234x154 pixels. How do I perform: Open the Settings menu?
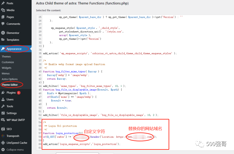(x=12, y=113)
